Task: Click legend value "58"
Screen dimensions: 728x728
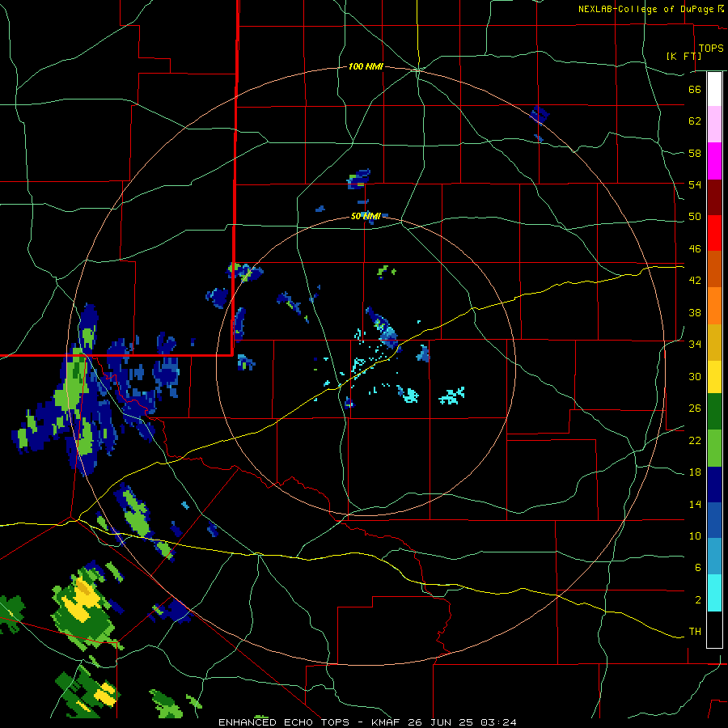Action: point(695,153)
